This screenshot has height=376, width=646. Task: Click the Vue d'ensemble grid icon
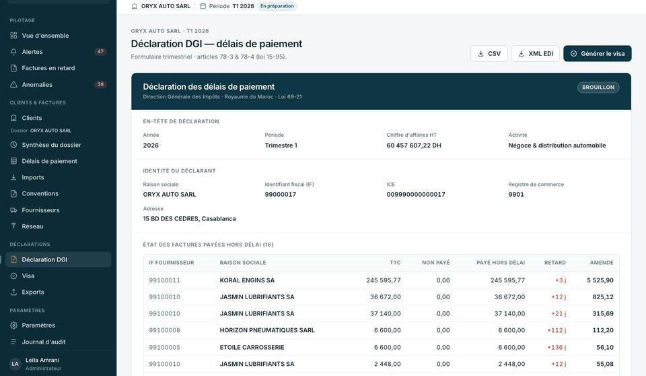(x=13, y=36)
